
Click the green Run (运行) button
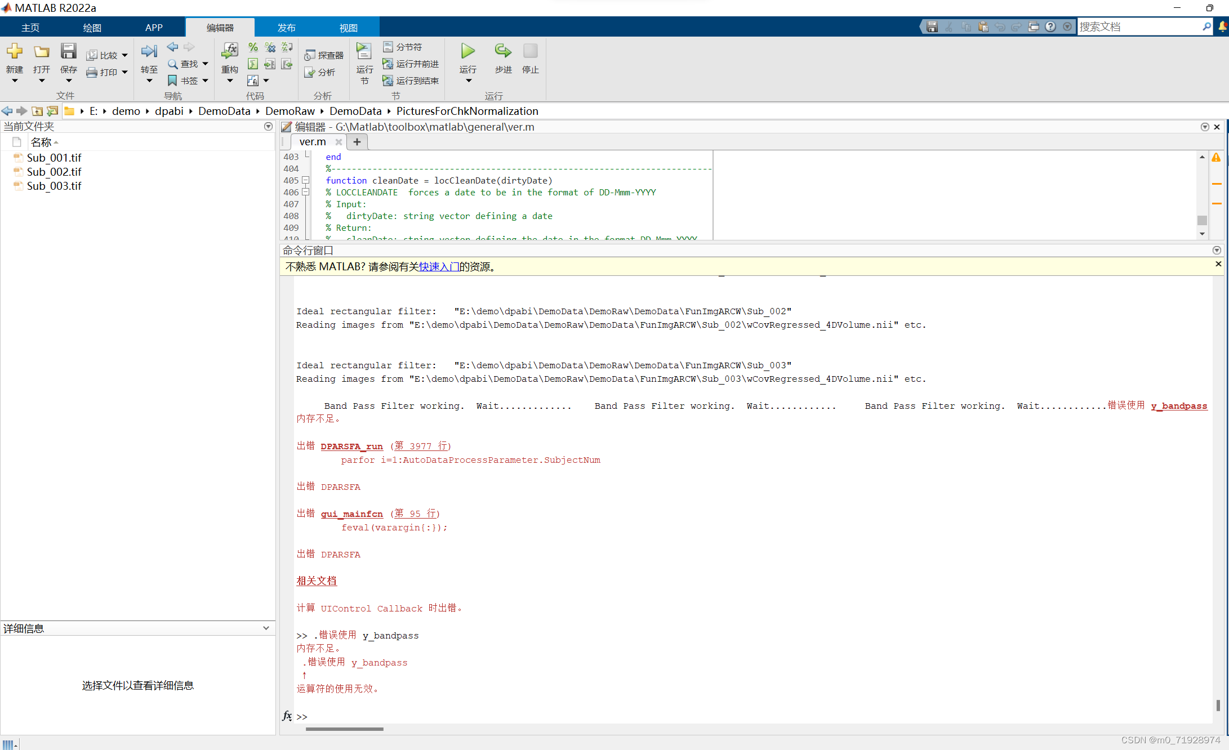(x=467, y=52)
